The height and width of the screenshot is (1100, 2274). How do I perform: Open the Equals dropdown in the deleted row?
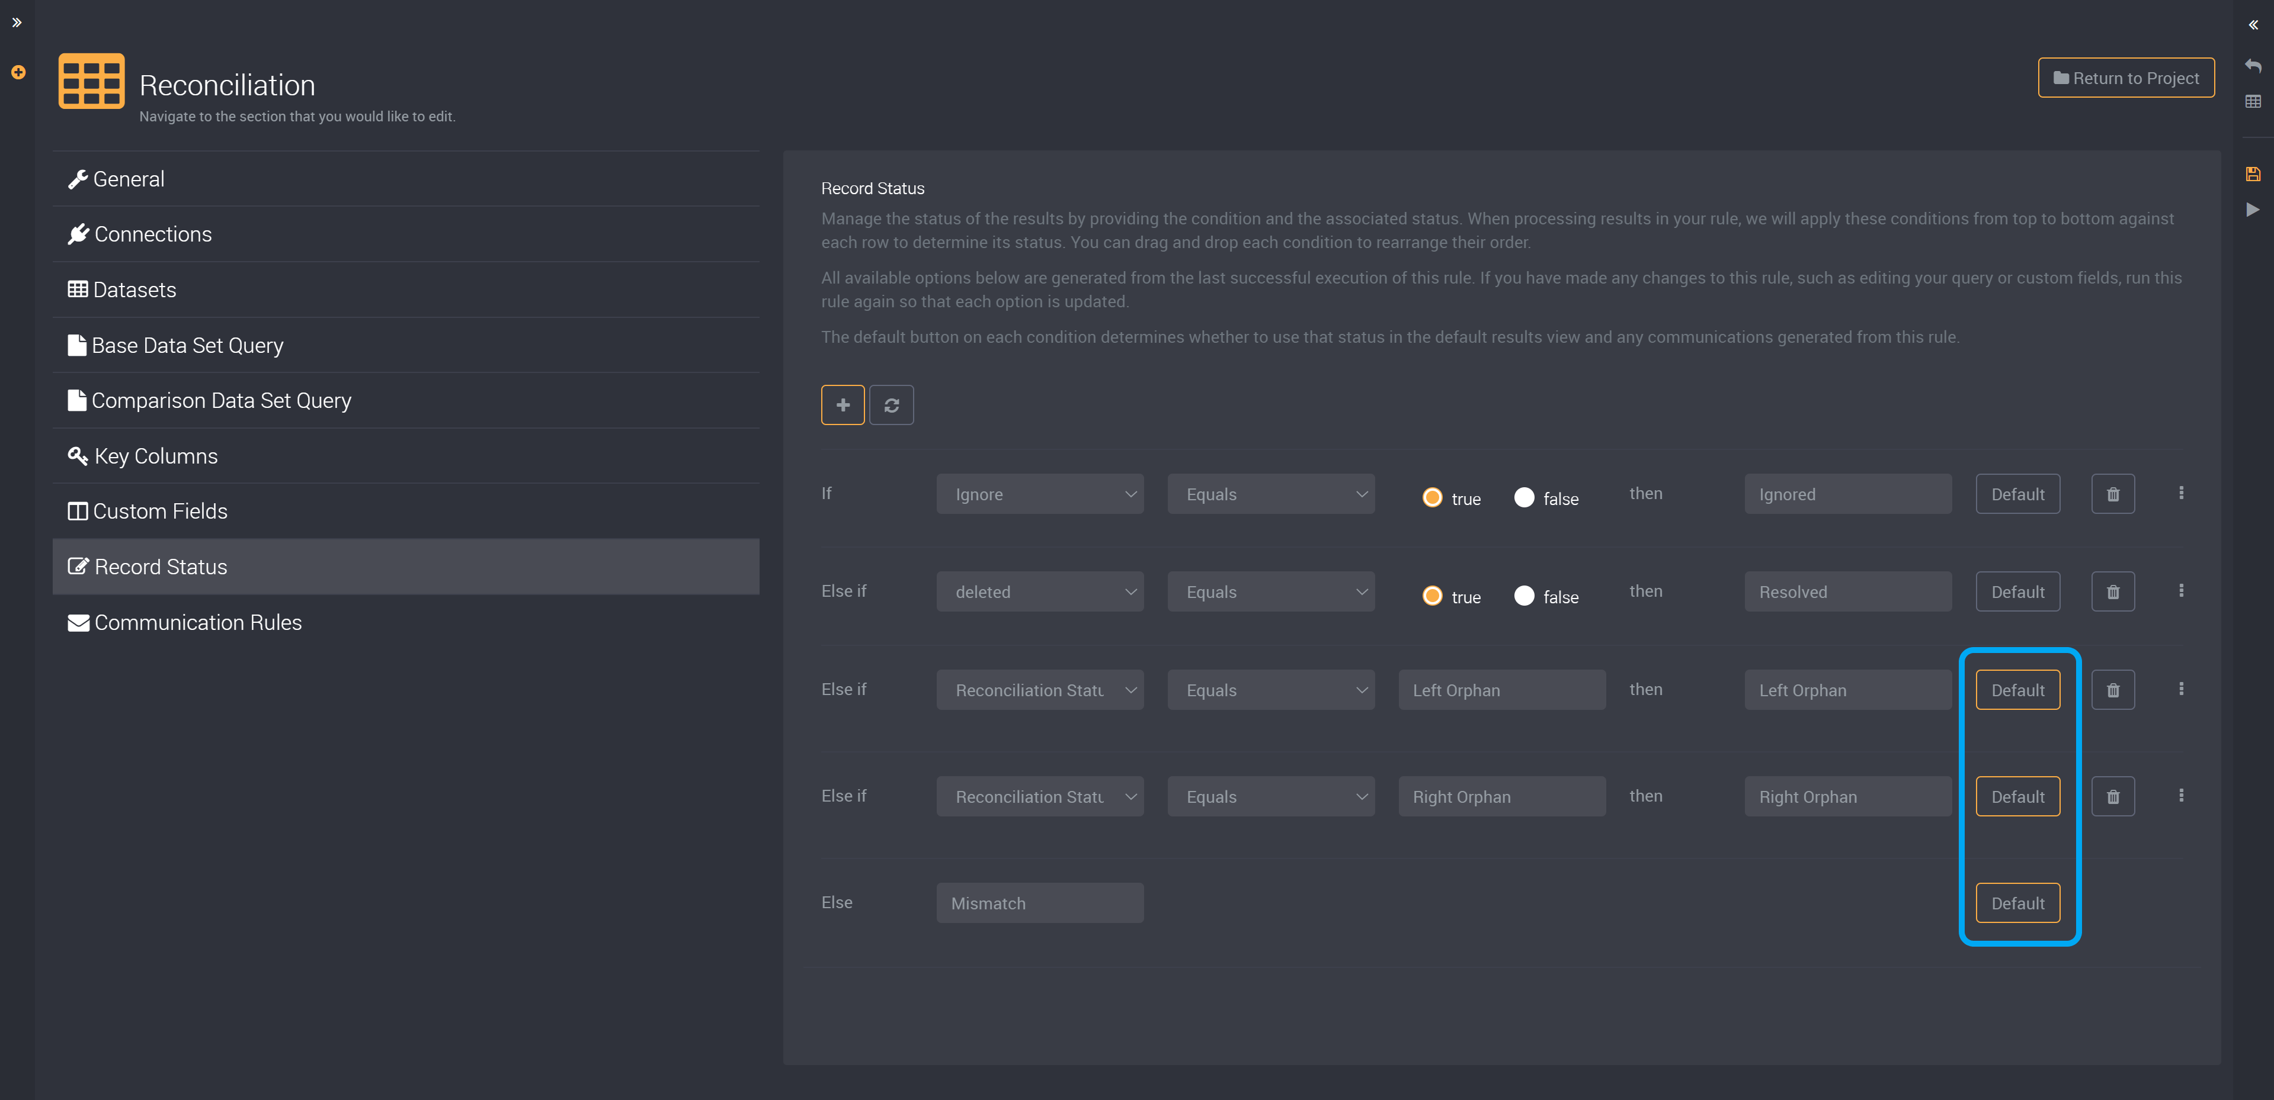(1270, 592)
